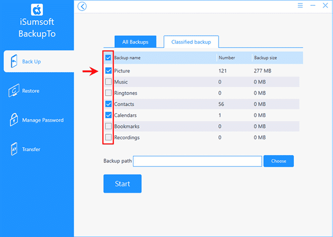Click the Backup size column header
The height and width of the screenshot is (237, 333).
pyautogui.click(x=266, y=58)
